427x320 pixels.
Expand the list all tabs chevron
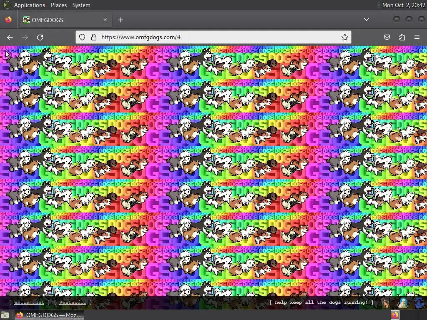point(367,20)
